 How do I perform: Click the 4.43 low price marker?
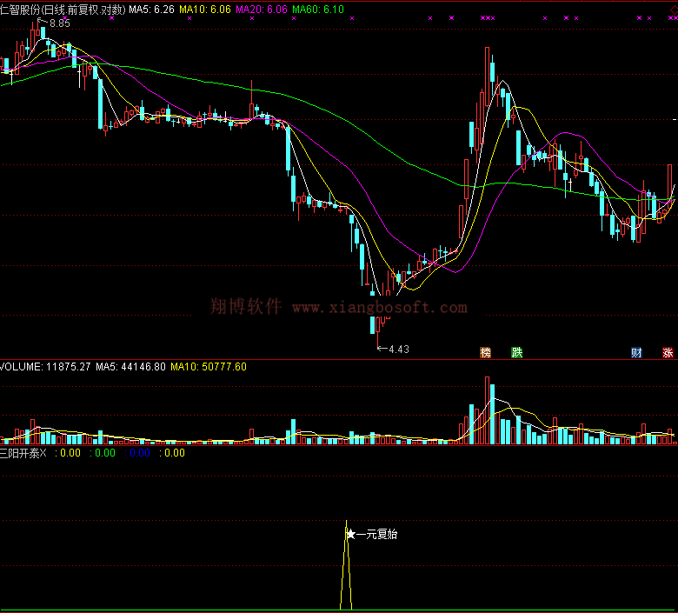[398, 349]
